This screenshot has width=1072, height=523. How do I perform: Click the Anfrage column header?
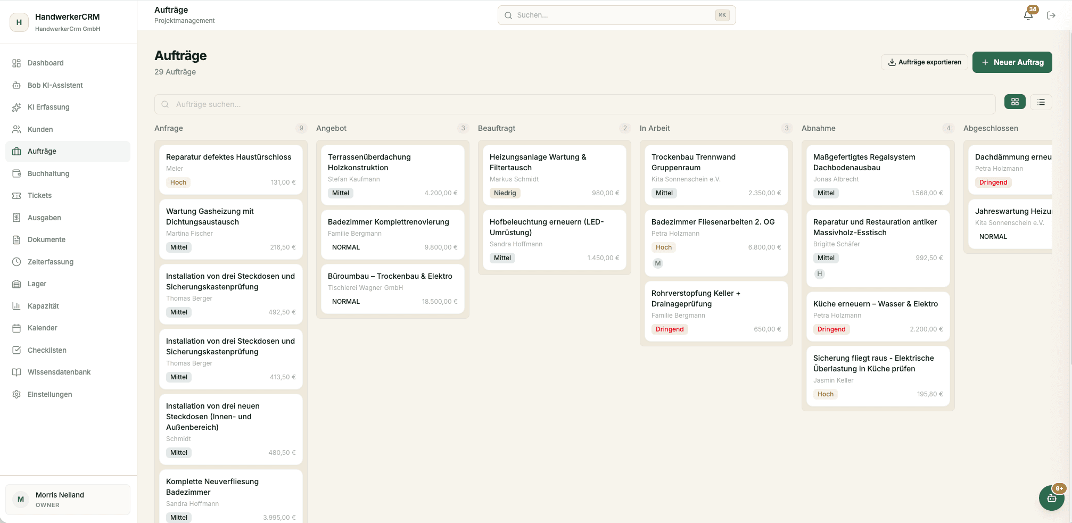tap(169, 128)
